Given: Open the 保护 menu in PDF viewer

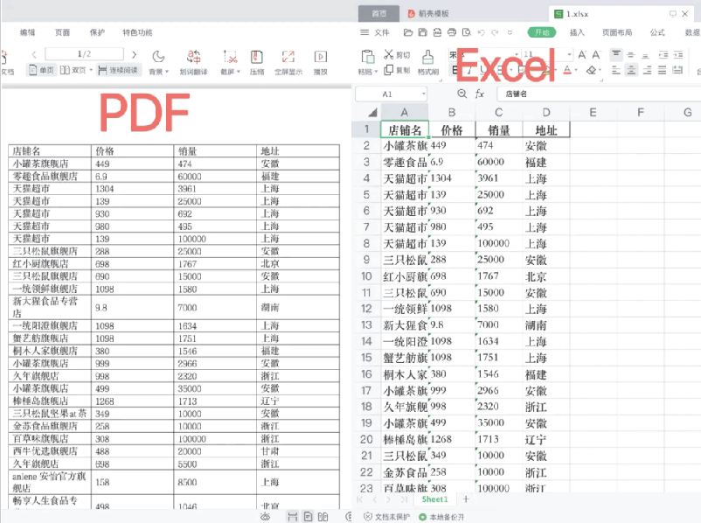Looking at the screenshot, I should coord(97,32).
